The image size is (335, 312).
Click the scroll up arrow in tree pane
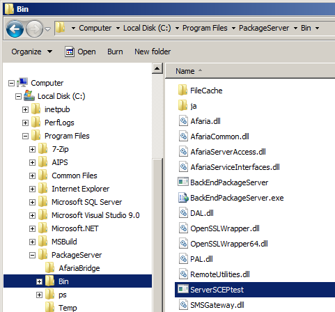[157, 68]
